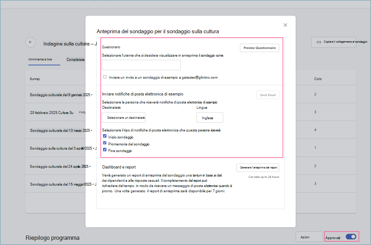
Task: Click Send Email button
Action: [x=268, y=95]
